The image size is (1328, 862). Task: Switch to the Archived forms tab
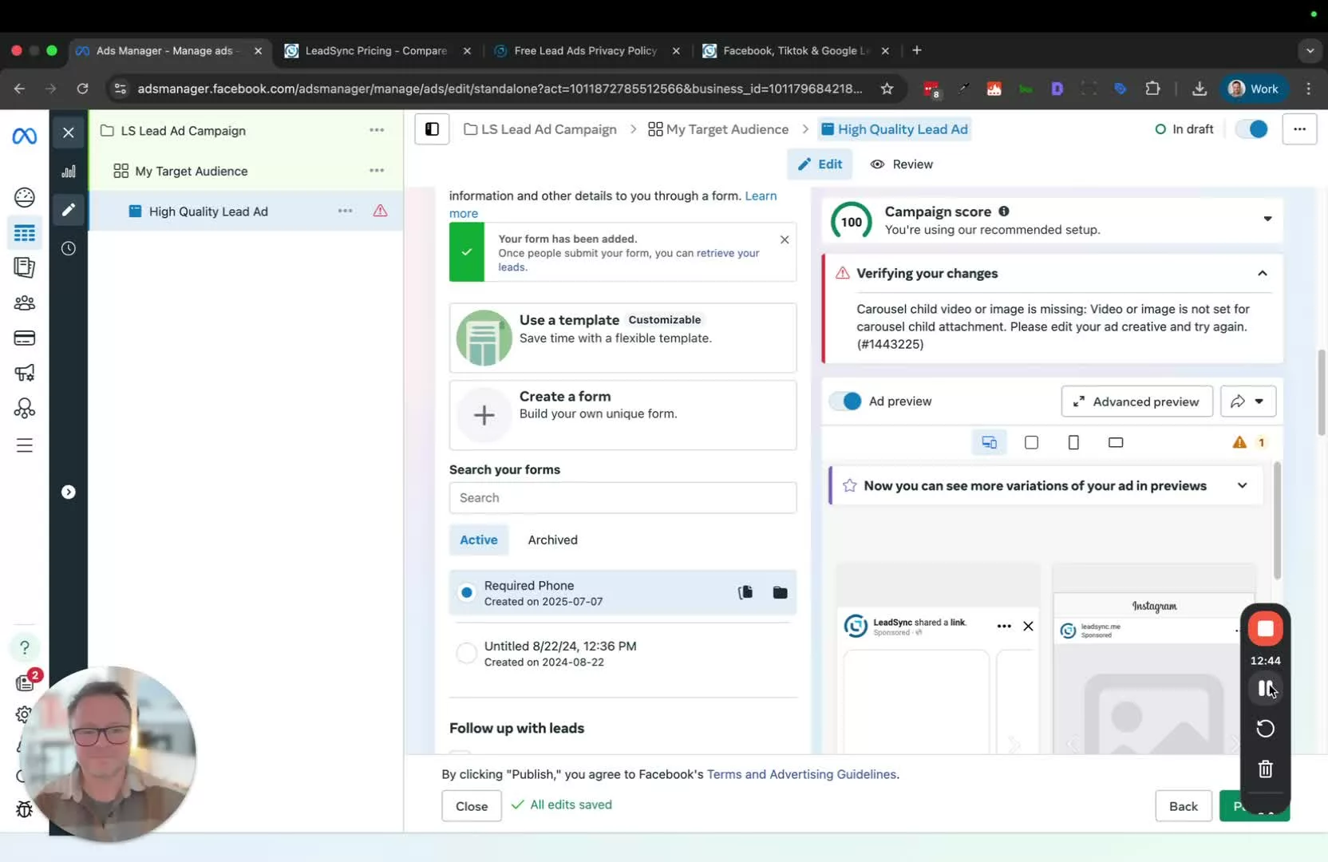(x=552, y=540)
